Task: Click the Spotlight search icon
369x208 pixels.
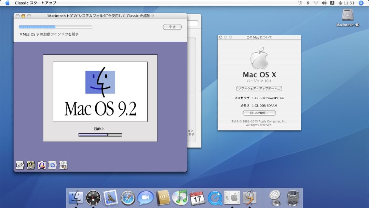Action: click(361, 3)
